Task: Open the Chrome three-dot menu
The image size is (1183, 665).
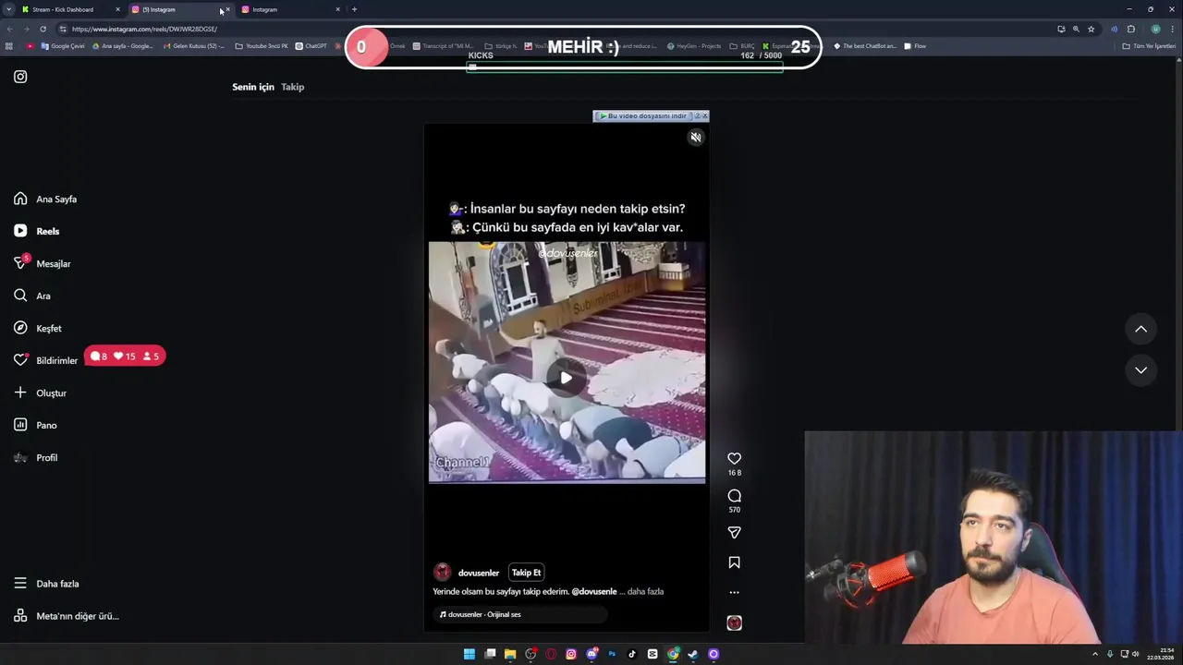Action: click(1173, 29)
